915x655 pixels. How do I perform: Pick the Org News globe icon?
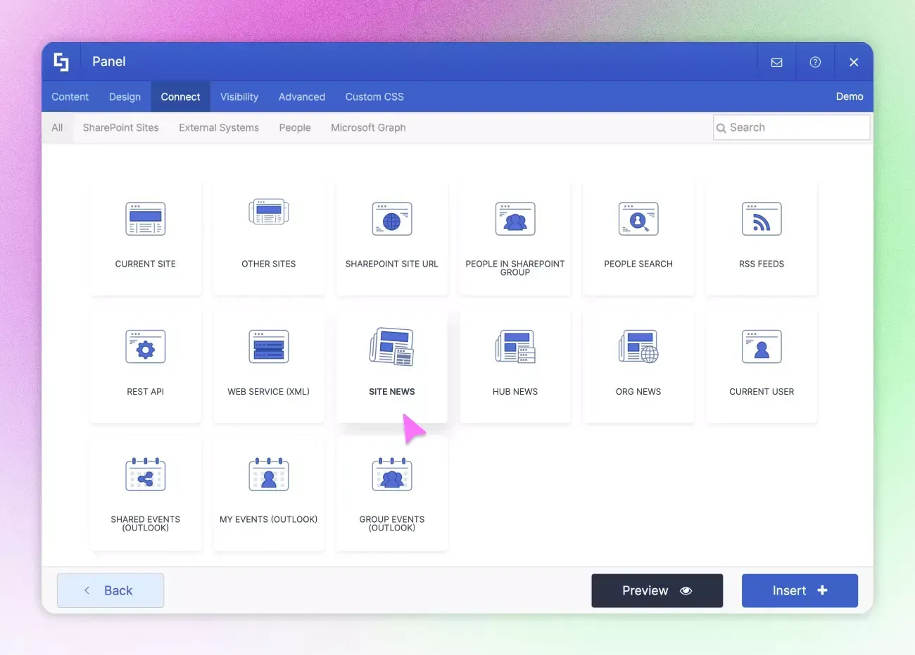pos(638,347)
